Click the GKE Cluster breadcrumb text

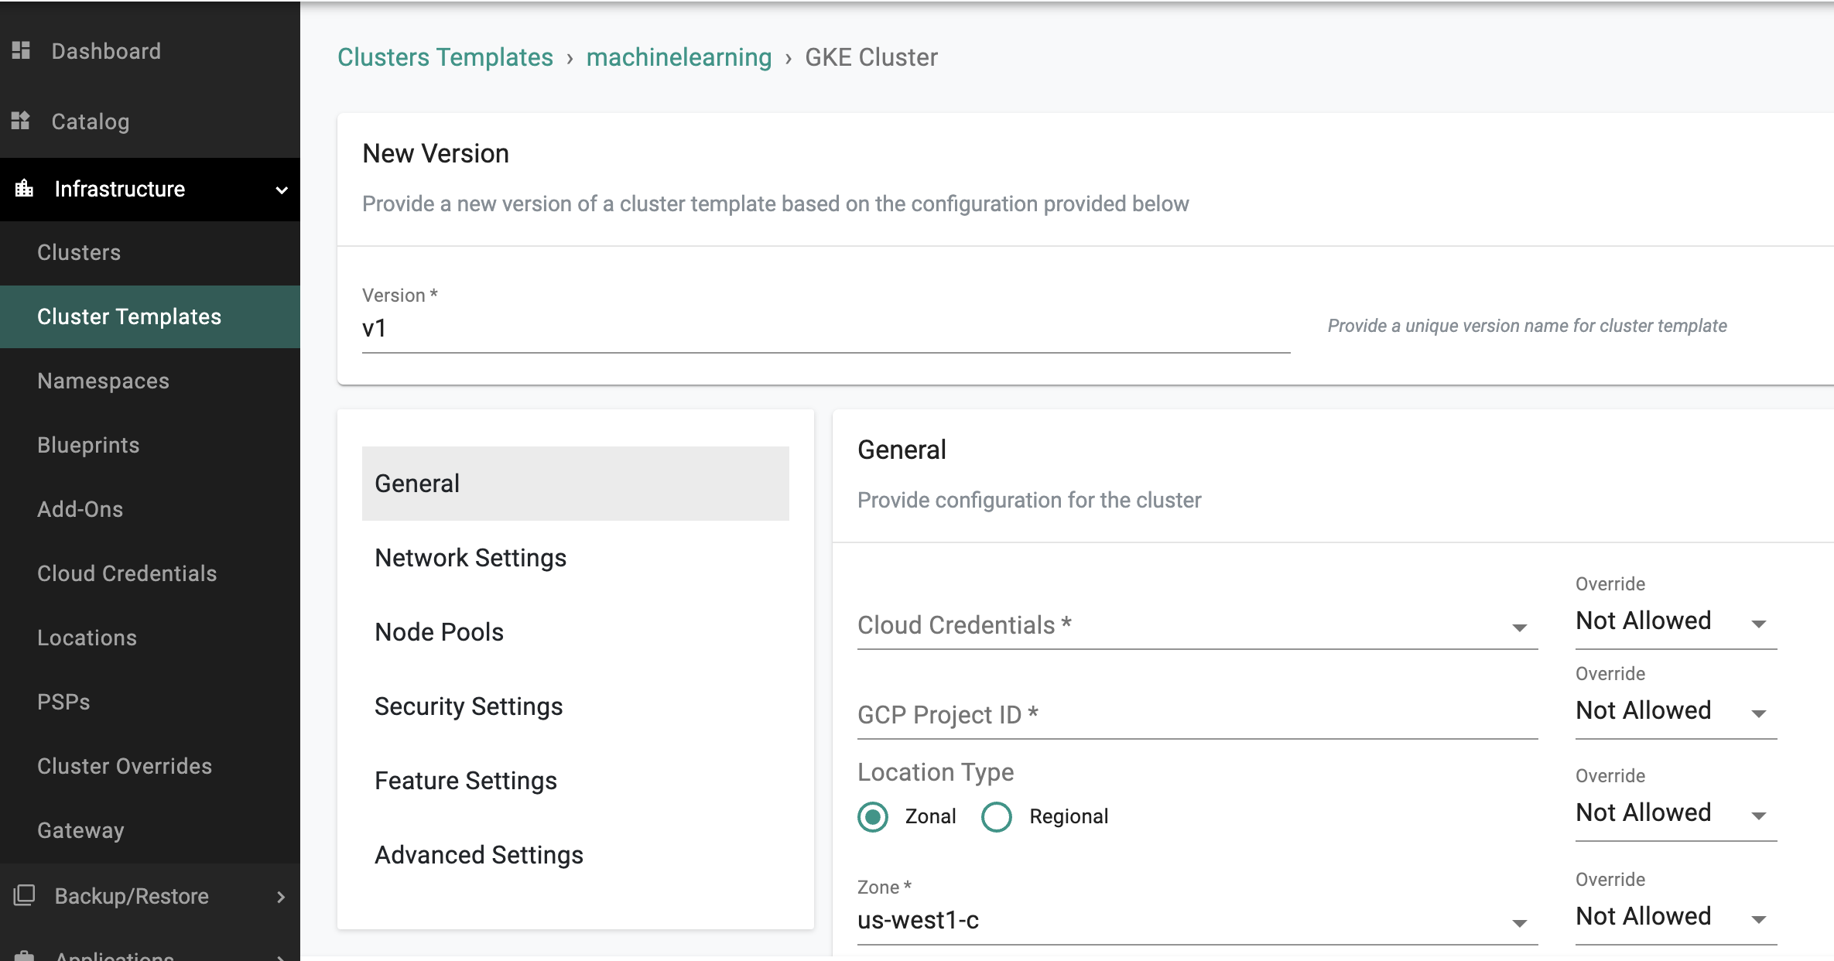pyautogui.click(x=871, y=57)
